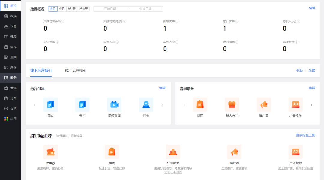
Task: Select 教务 in the sidebar
Action: (x=10, y=78)
